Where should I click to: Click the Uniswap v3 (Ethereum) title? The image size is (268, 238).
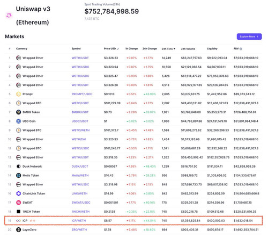tap(33, 16)
